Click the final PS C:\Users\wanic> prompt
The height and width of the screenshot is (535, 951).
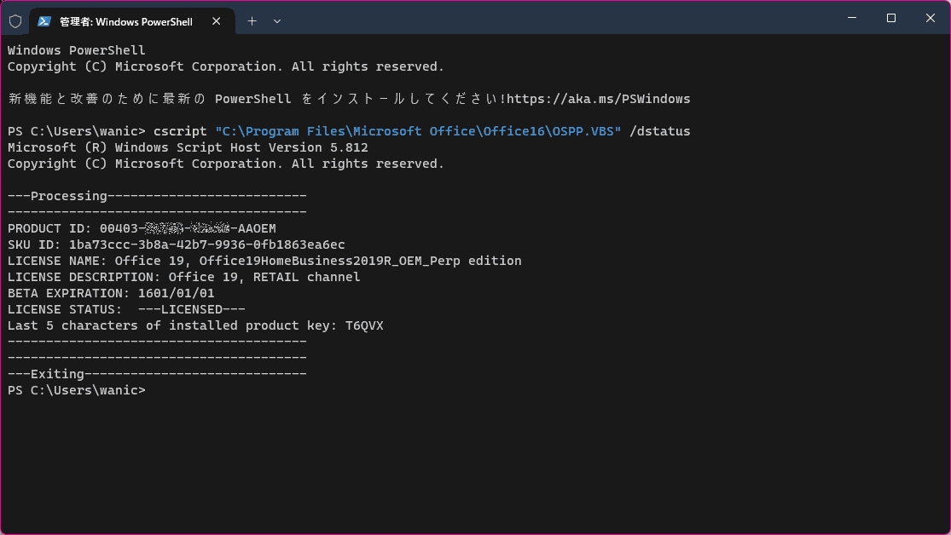(x=77, y=391)
